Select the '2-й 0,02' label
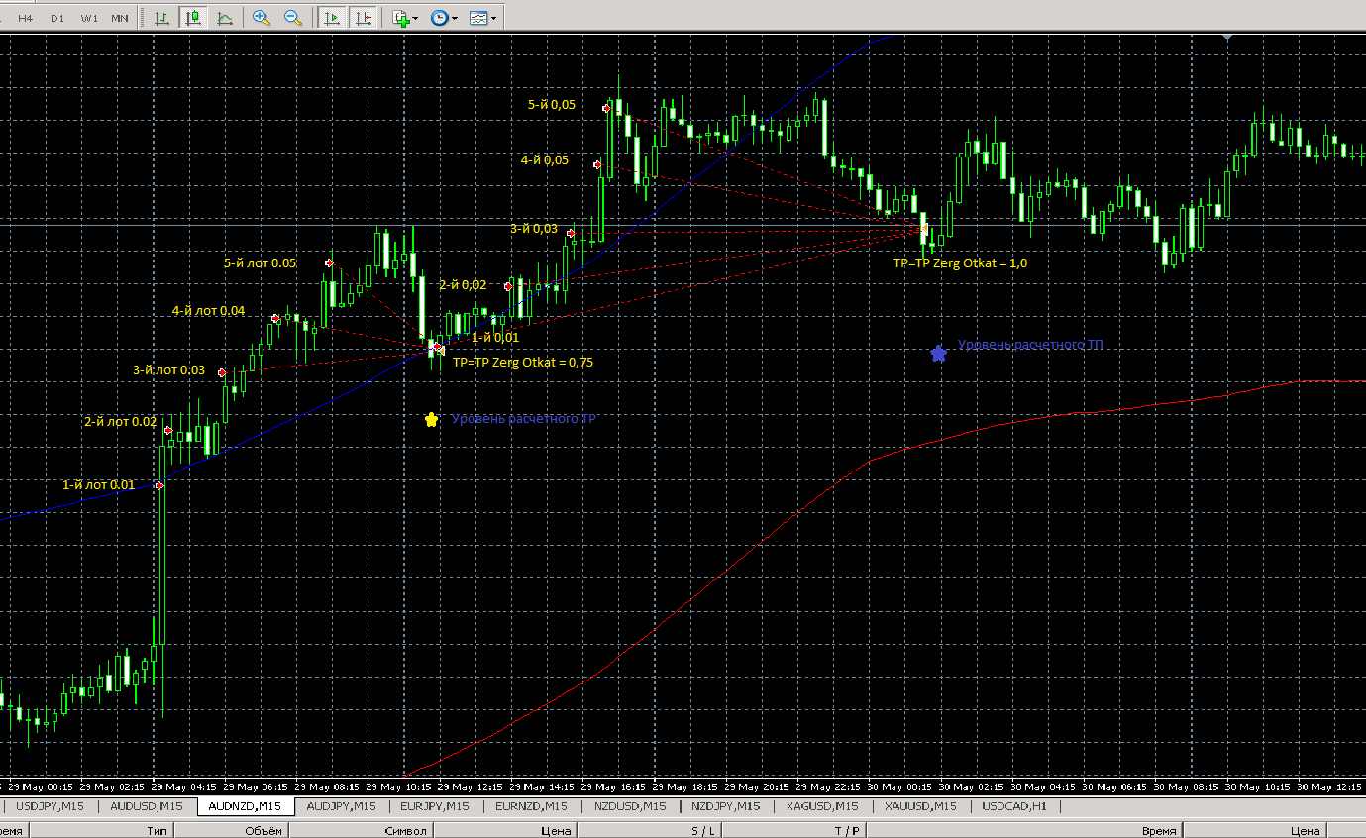Image resolution: width=1366 pixels, height=838 pixels. click(x=463, y=285)
